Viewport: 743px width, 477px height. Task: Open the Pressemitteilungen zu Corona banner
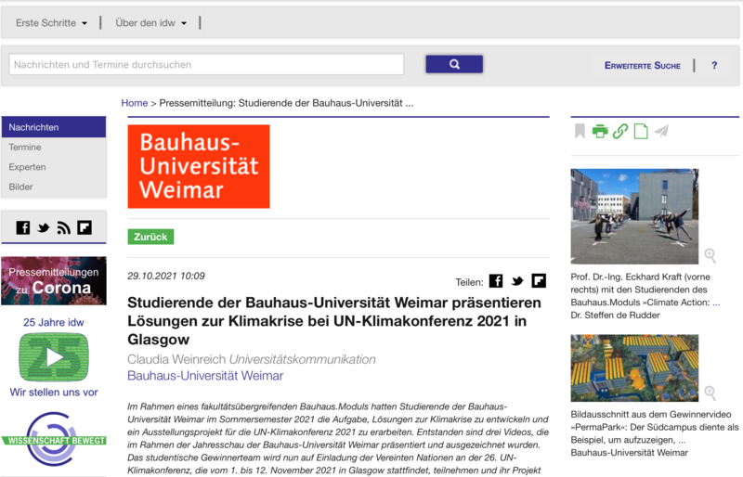(x=54, y=281)
